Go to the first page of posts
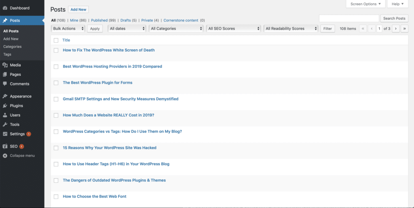 [363, 29]
